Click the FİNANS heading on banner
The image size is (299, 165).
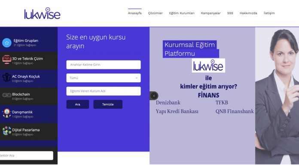coord(208,95)
